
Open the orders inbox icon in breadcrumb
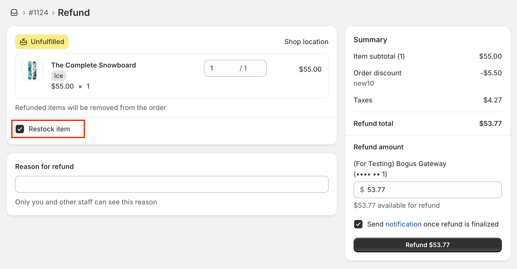14,13
